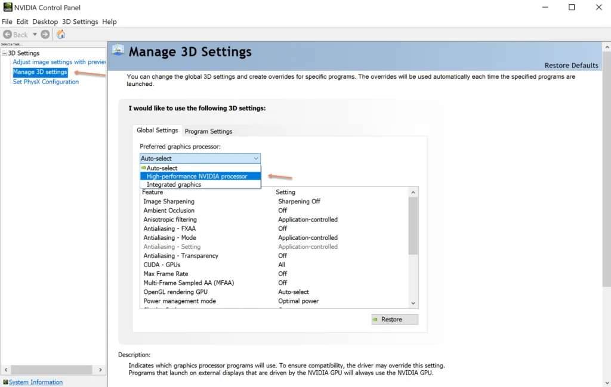Click the settings list scroll down arrow
The height and width of the screenshot is (387, 611).
413,304
